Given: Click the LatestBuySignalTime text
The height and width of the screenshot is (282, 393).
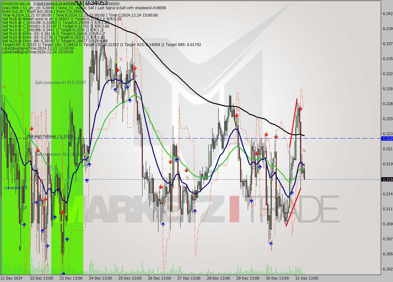Looking at the screenshot, I should [x=38, y=48].
